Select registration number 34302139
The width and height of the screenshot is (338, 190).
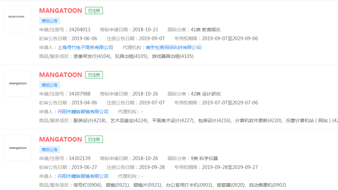point(79,158)
